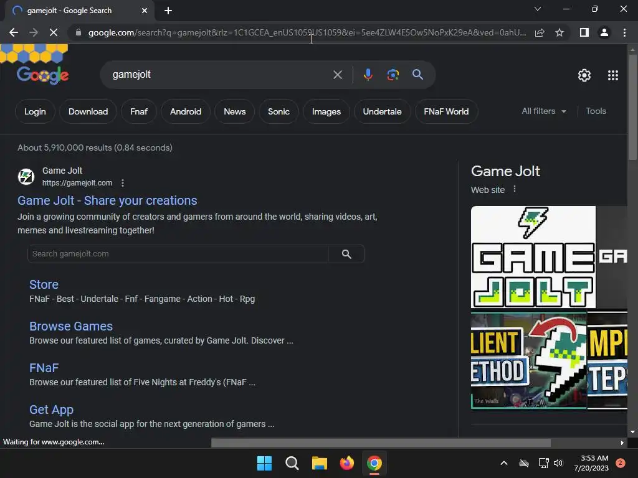Screen dimensions: 638x478
Task: Open Windows taskbar search
Action: point(292,463)
